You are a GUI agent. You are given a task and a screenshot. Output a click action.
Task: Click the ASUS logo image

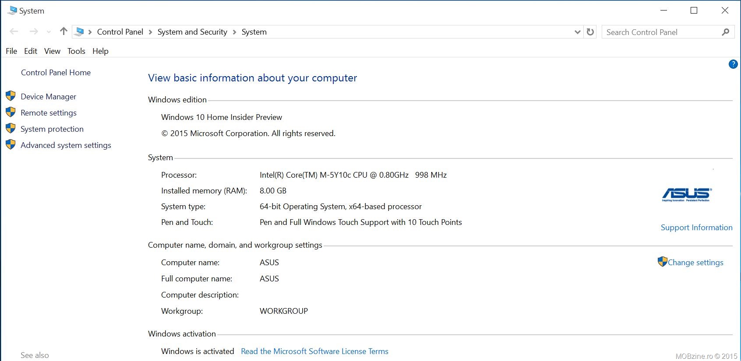pos(687,195)
